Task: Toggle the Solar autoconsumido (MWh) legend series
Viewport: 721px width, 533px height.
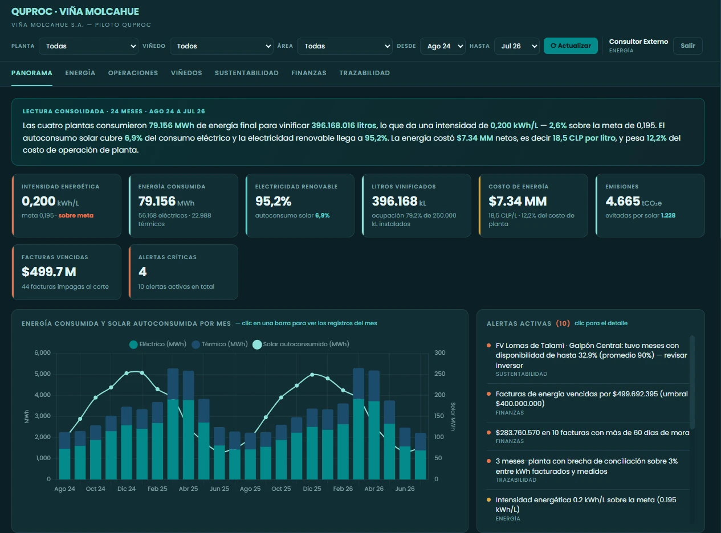Action: coord(301,344)
